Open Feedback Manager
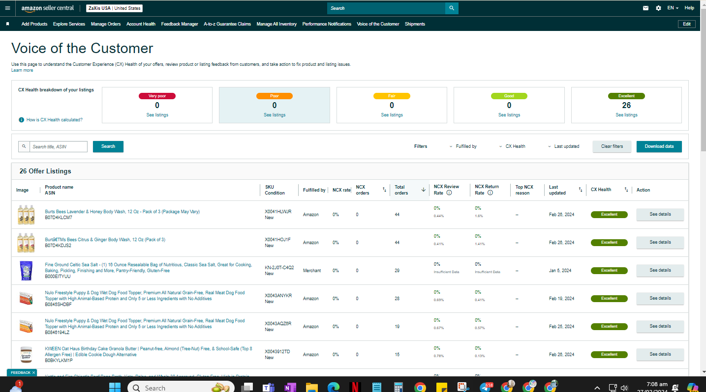The width and height of the screenshot is (706, 392). coord(180,24)
